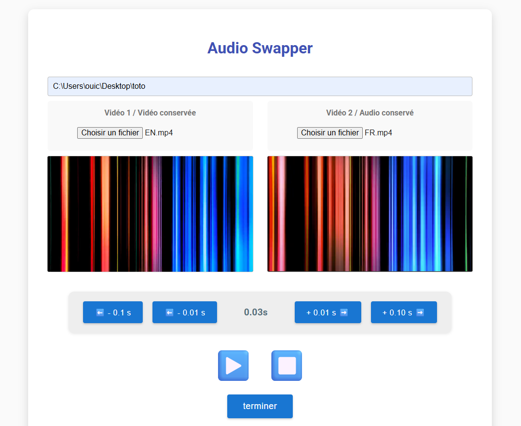Click the left arrow icon on the -0.1 s button
Screen dimensions: 521x426
pyautogui.click(x=100, y=312)
